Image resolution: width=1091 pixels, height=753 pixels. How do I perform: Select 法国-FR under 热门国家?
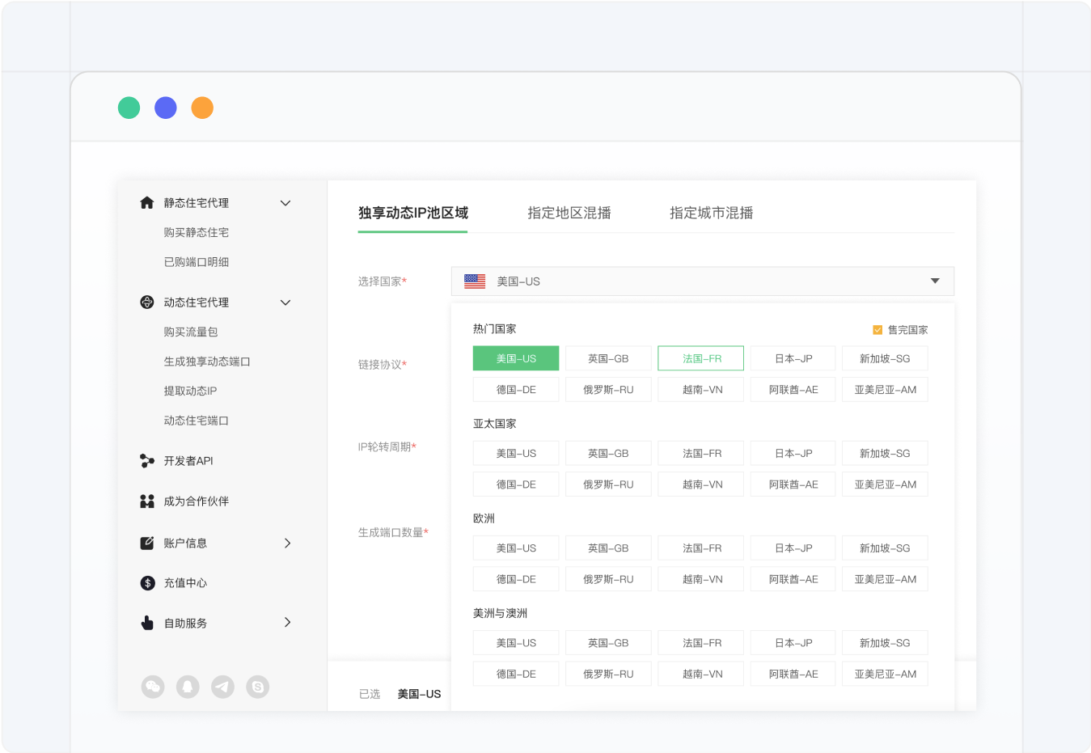[701, 358]
